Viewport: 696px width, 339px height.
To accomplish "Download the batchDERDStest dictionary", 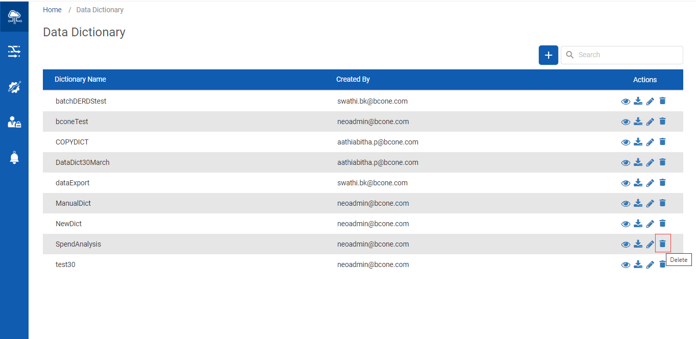I will point(638,101).
